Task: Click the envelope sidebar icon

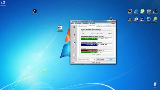Action: [x=74, y=59]
